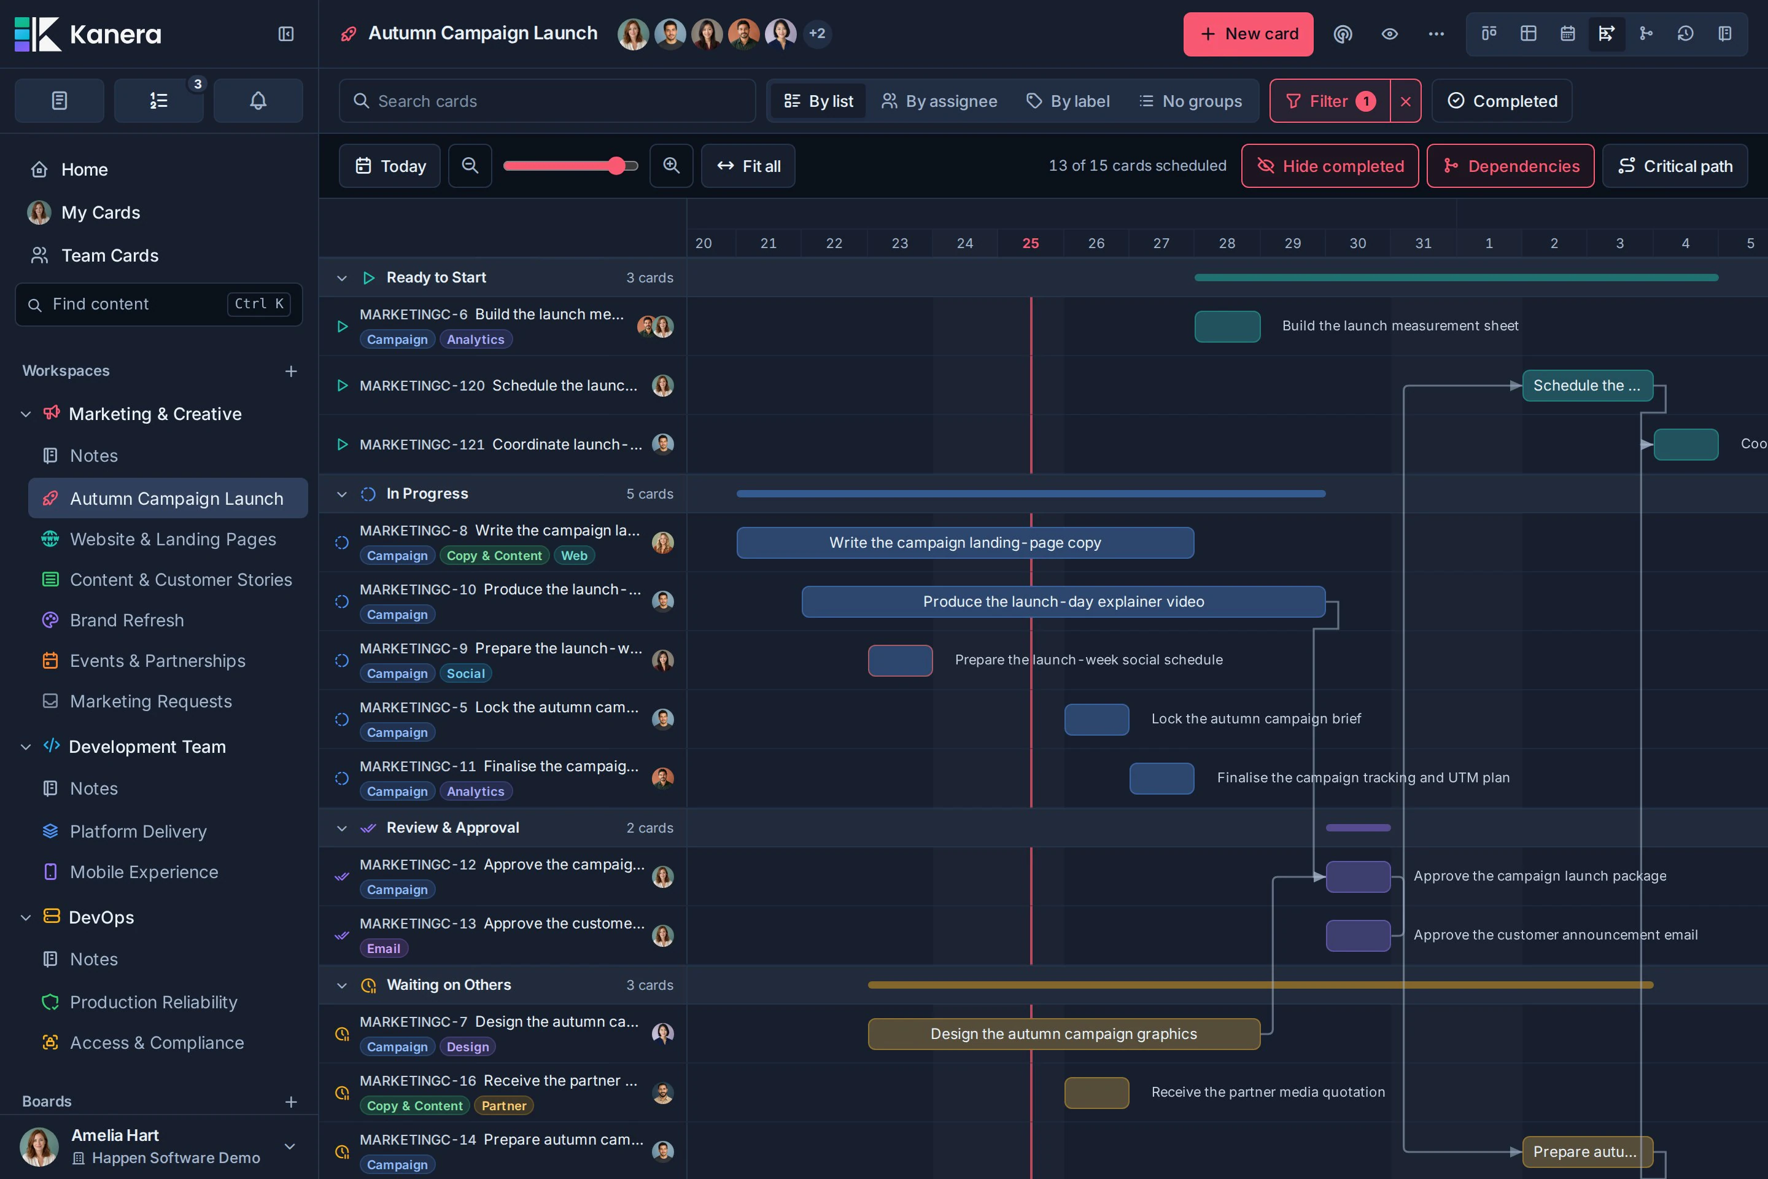Screen dimensions: 1768x1179
Task: Collapse the Review & Approval group
Action: click(x=342, y=828)
